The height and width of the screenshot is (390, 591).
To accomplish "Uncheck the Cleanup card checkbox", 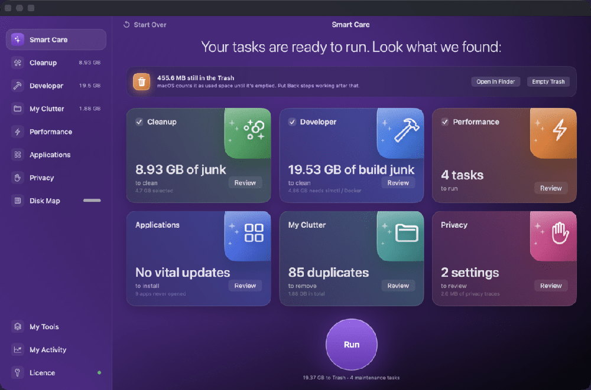I will (x=139, y=122).
